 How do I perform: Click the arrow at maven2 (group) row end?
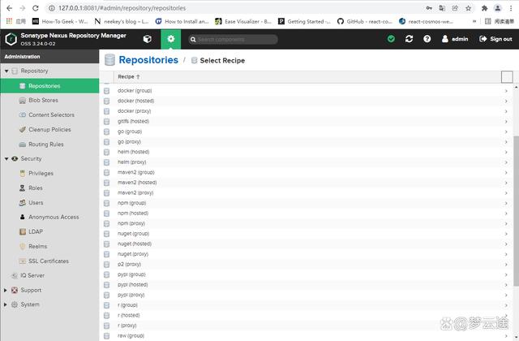pos(506,173)
